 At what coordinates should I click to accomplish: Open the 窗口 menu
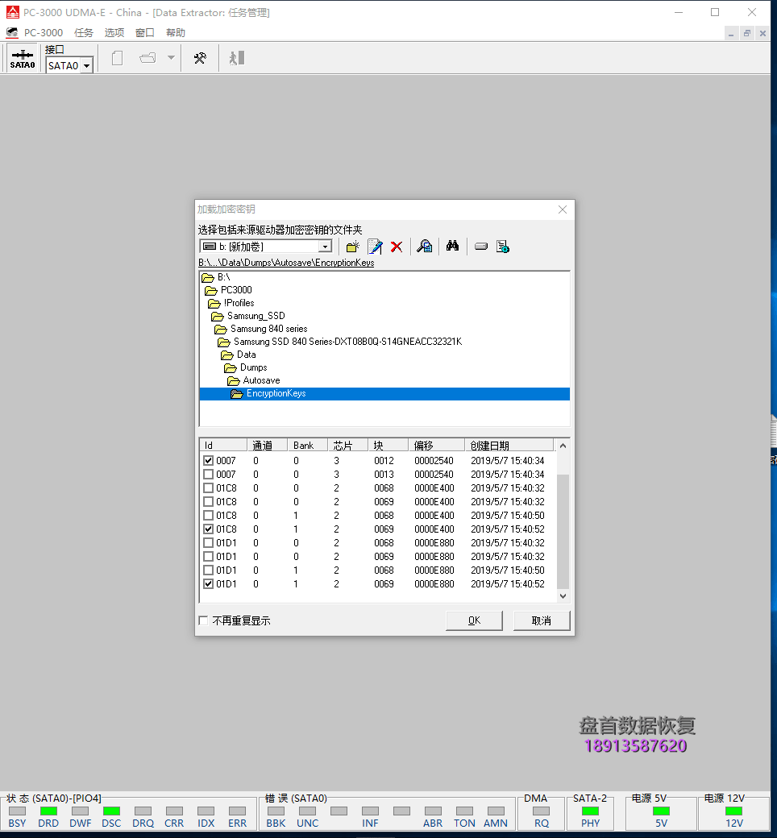pyautogui.click(x=145, y=32)
